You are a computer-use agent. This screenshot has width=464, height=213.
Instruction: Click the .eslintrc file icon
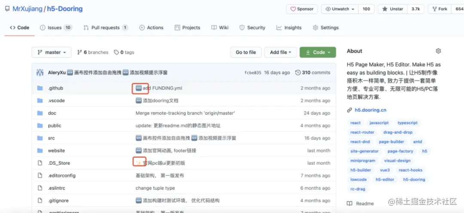[x=40, y=188]
